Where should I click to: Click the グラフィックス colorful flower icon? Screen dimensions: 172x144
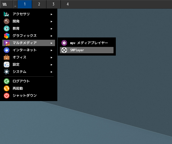click(7, 36)
